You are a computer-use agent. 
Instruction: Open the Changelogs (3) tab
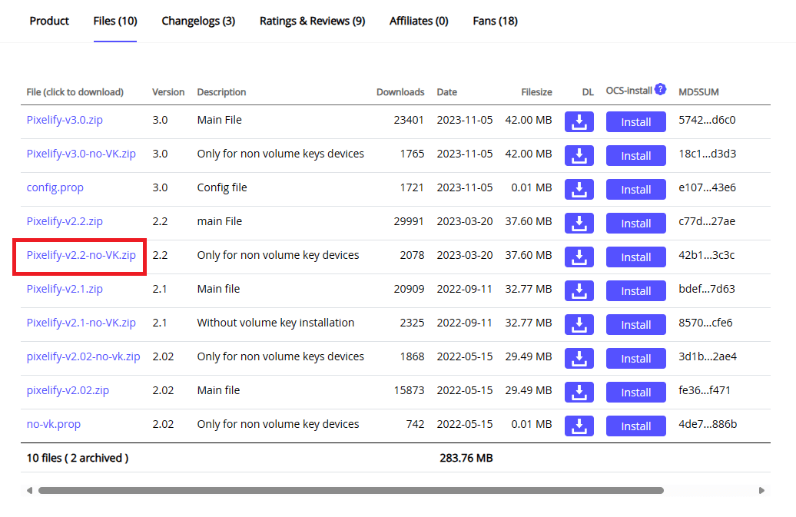(x=198, y=21)
